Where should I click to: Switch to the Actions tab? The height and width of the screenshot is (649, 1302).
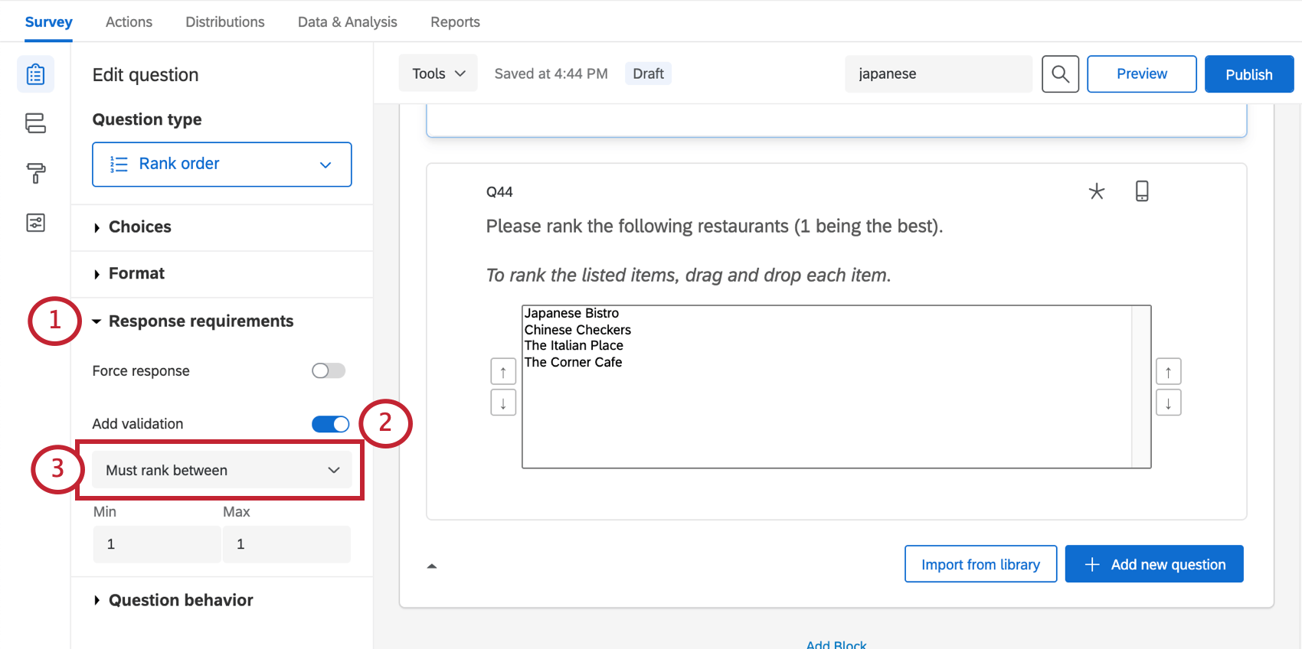click(129, 22)
